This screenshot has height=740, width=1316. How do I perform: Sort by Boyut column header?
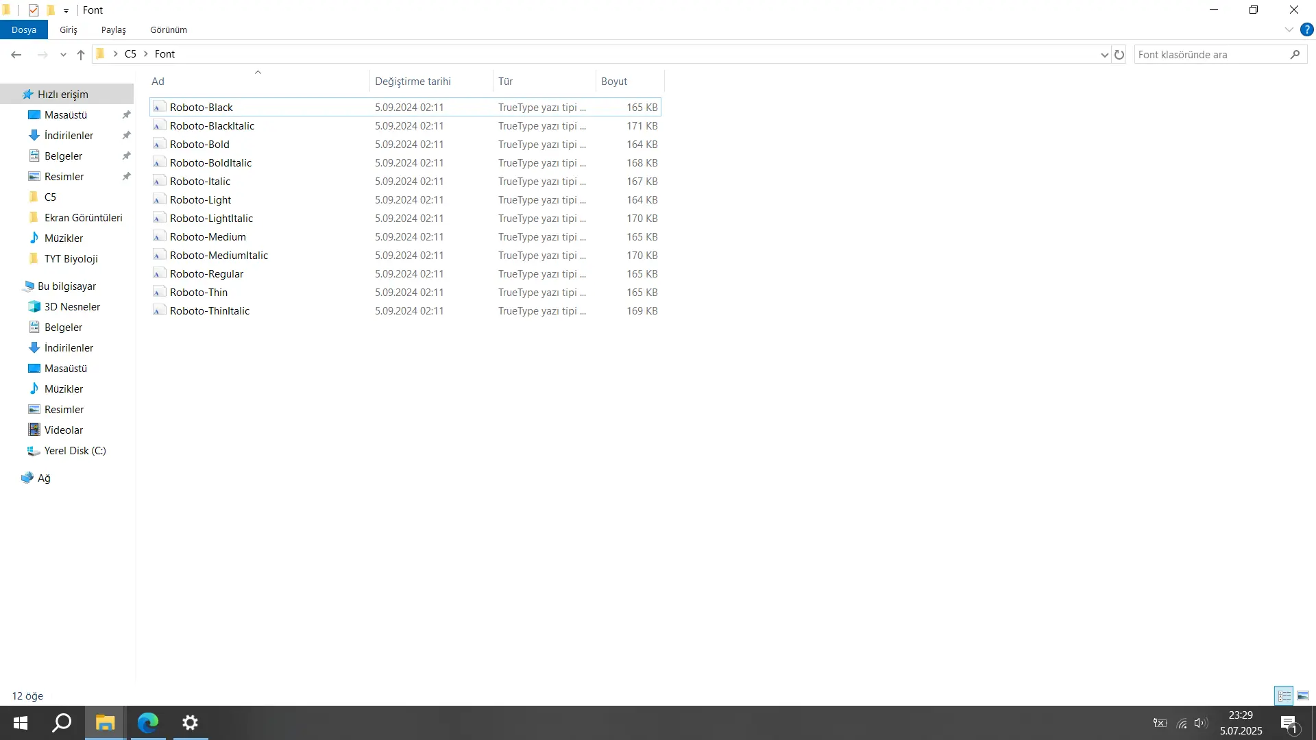tap(630, 82)
